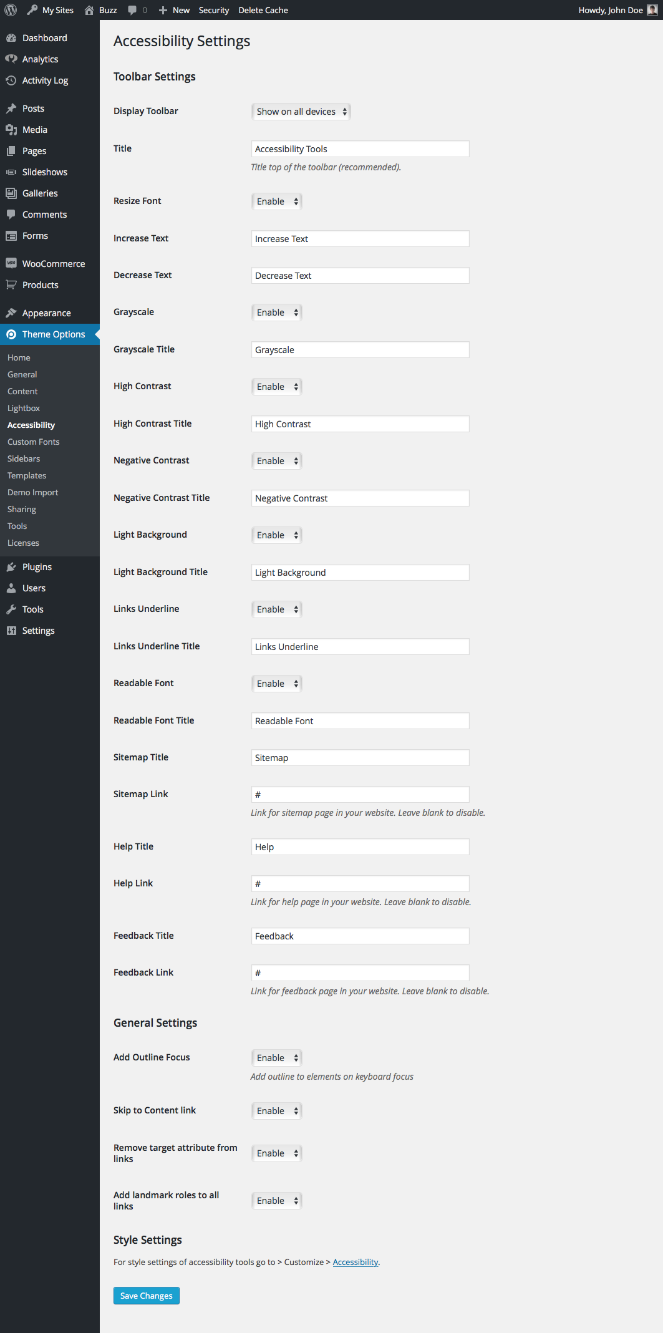The width and height of the screenshot is (663, 1333).
Task: Select Custom Fonts in Theme Options submenu
Action: [34, 442]
